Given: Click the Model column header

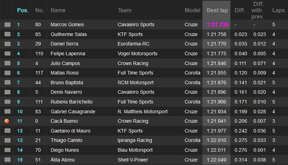Looking at the screenshot, I should (x=192, y=10).
